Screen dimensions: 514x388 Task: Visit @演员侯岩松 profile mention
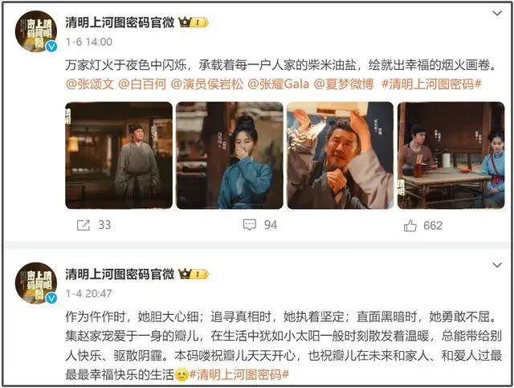pyautogui.click(x=207, y=84)
